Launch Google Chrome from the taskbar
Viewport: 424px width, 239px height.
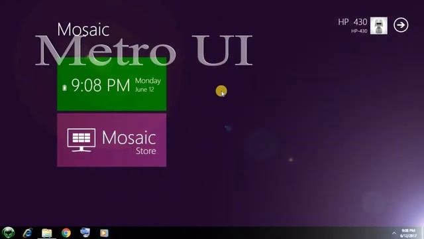pos(66,233)
